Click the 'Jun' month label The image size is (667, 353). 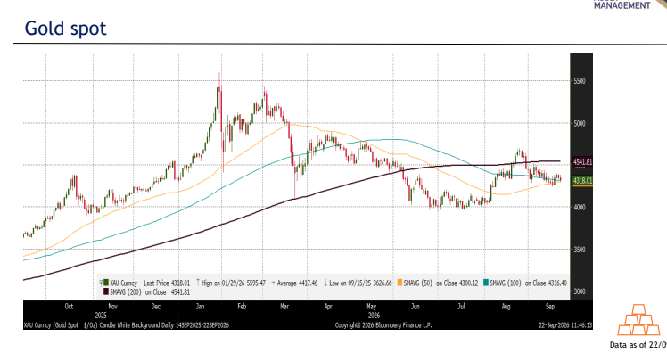pos(416,307)
